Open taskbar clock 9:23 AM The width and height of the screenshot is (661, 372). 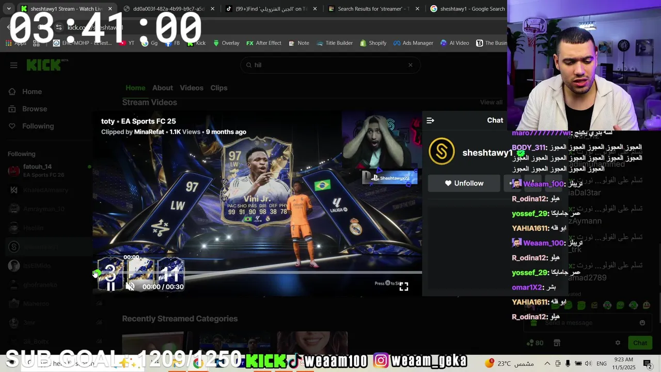624,363
